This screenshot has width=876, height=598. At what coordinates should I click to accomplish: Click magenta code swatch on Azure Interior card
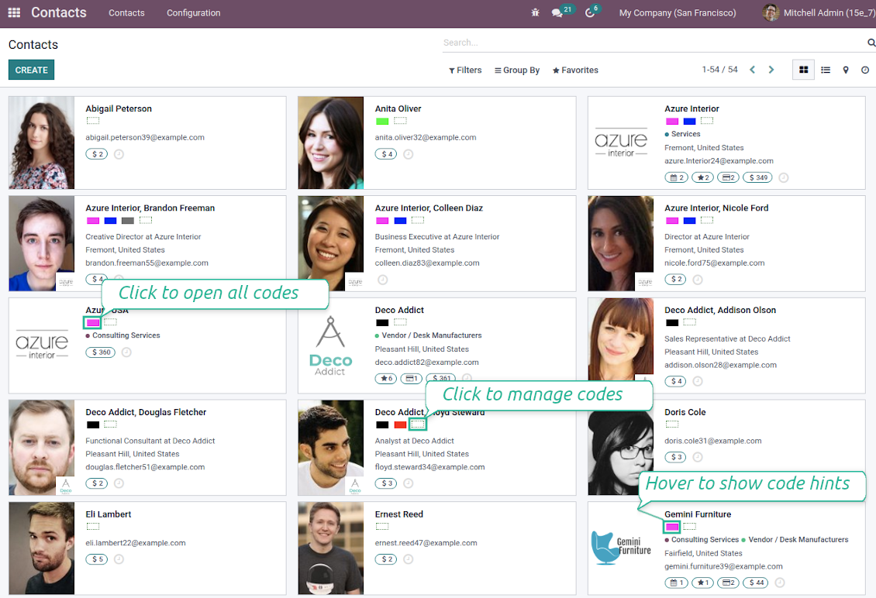672,121
